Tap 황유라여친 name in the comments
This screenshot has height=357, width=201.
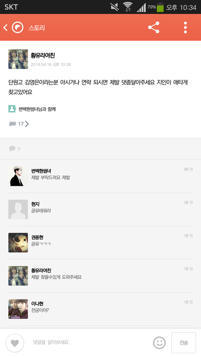point(41,270)
